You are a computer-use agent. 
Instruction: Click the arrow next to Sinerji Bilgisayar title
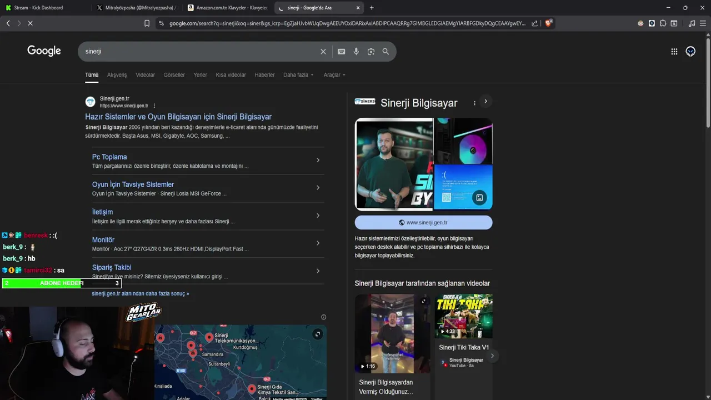click(485, 102)
